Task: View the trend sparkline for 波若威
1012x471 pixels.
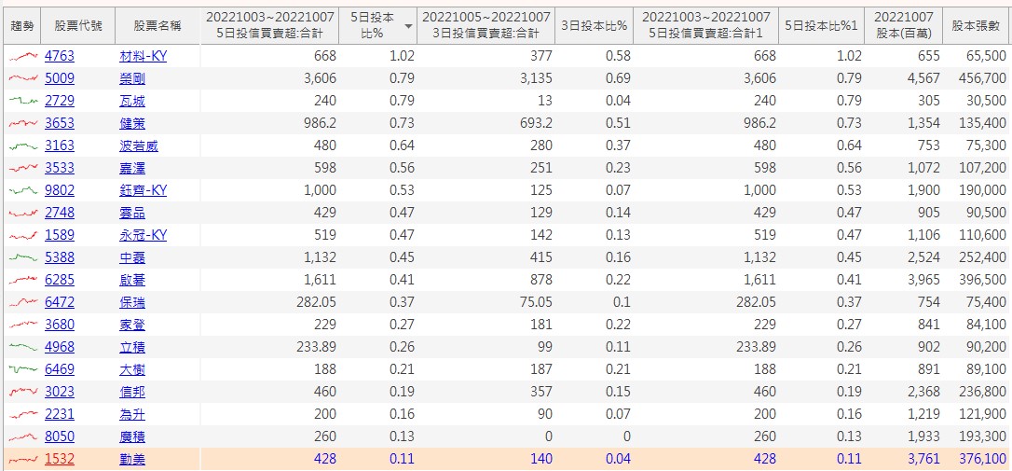Action: (22, 145)
